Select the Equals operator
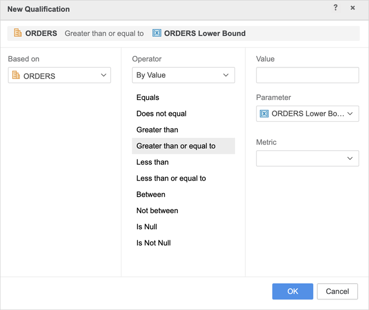The width and height of the screenshot is (369, 310). pyautogui.click(x=148, y=97)
